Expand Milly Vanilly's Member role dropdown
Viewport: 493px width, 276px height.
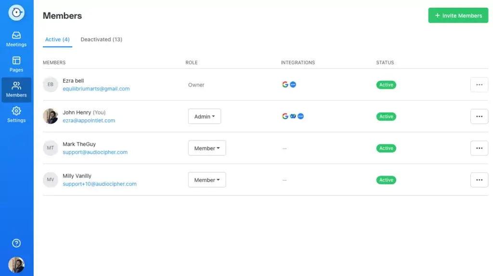207,180
